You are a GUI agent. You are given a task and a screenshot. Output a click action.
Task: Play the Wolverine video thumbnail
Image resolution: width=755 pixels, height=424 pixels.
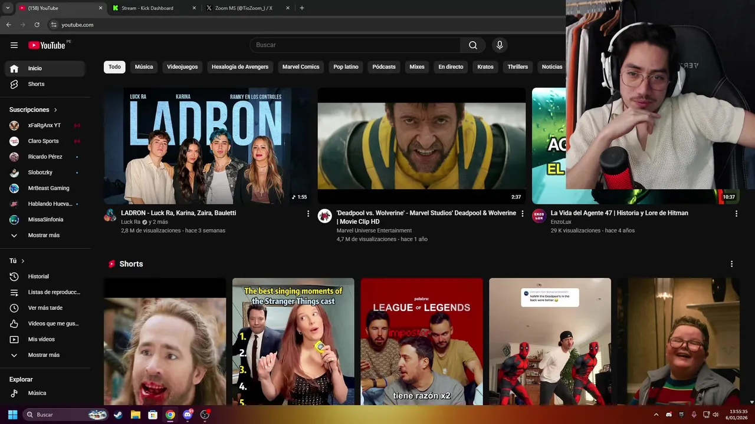[x=422, y=146]
